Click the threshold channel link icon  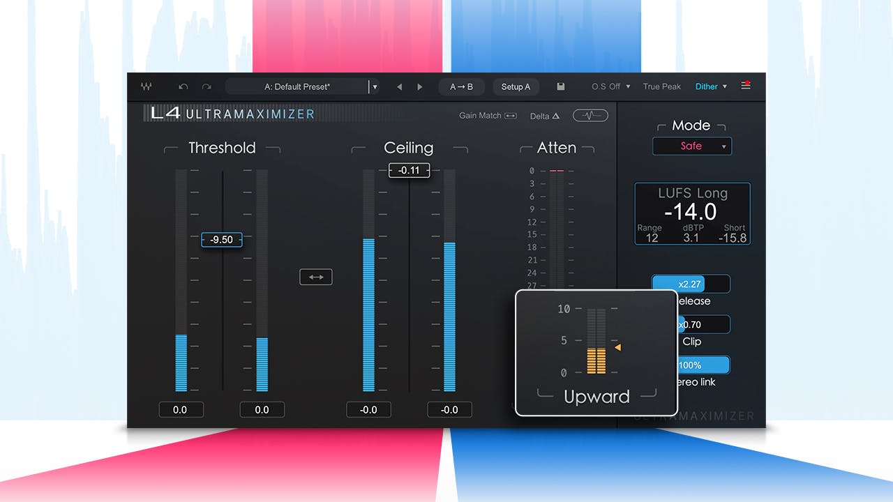tap(315, 276)
